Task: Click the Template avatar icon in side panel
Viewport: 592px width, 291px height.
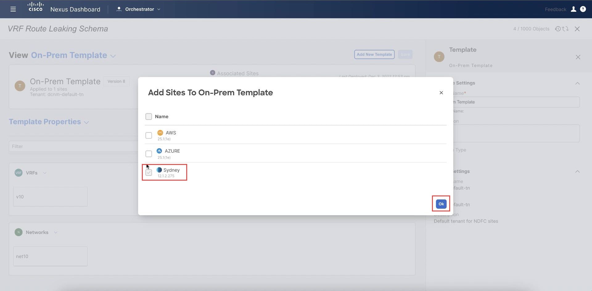Action: click(439, 57)
